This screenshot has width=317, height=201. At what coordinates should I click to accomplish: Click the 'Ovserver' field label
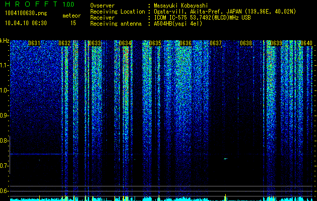[102, 6]
